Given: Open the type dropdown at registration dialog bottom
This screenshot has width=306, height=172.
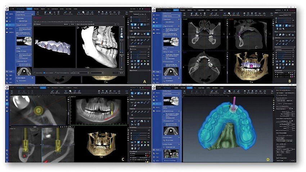Looking at the screenshot, I should 81,73.
